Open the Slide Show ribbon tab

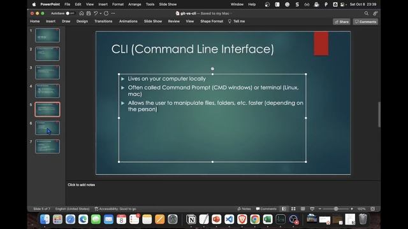153,21
